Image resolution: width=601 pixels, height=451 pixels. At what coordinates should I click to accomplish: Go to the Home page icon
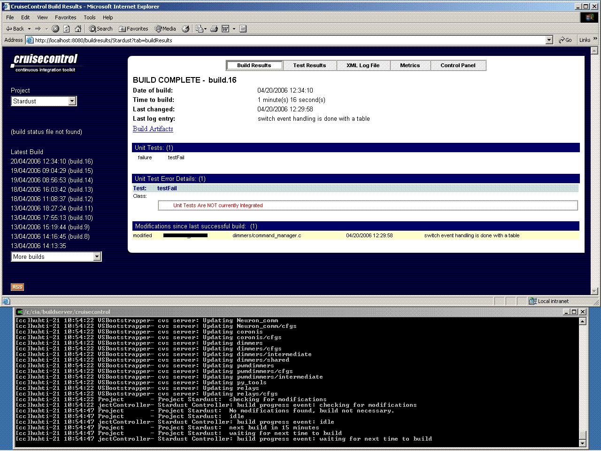click(x=78, y=29)
